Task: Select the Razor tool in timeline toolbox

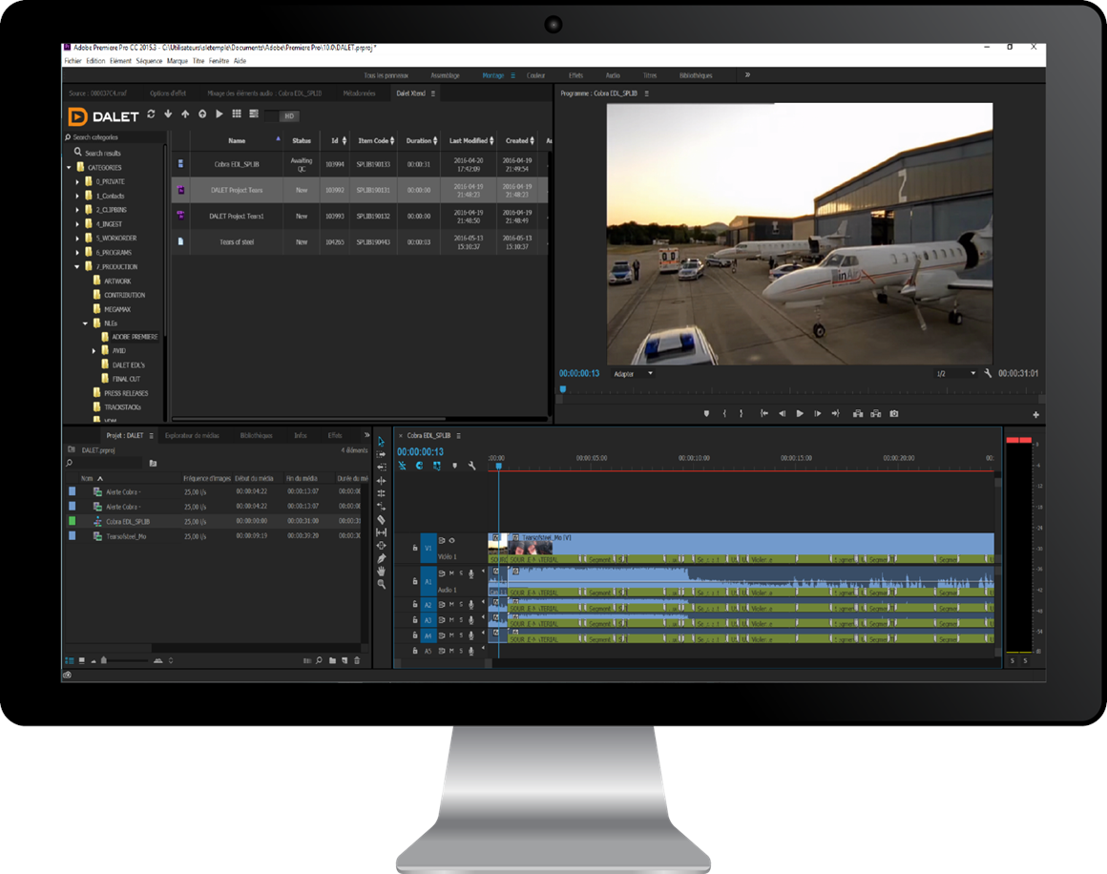Action: (x=382, y=519)
